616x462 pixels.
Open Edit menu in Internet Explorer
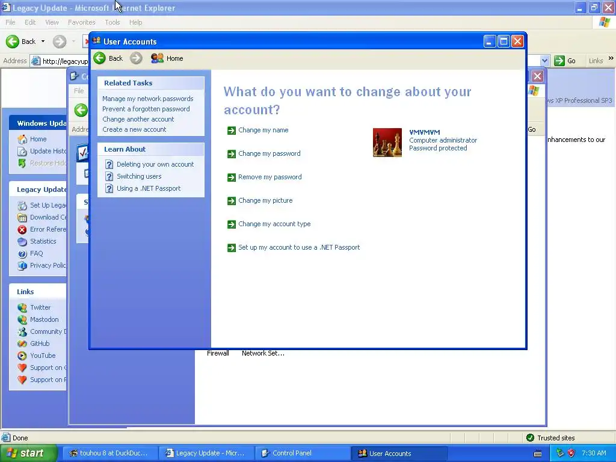click(x=30, y=22)
